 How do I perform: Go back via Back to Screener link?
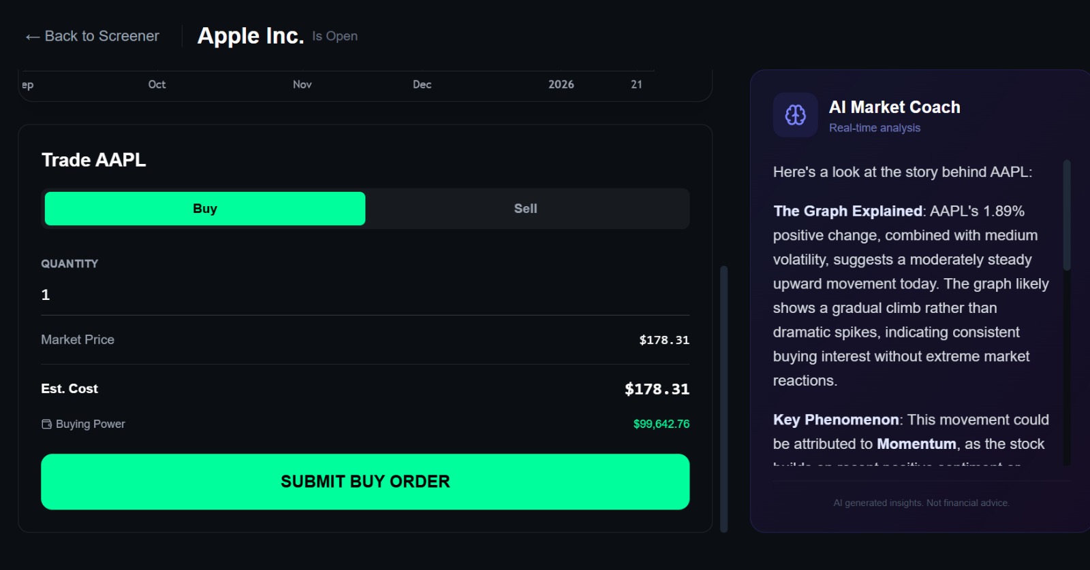coord(102,36)
